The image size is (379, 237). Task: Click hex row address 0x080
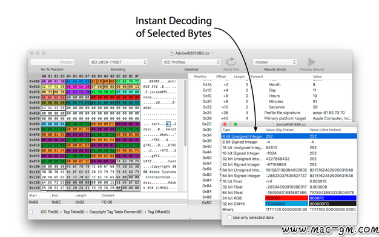pos(34,124)
